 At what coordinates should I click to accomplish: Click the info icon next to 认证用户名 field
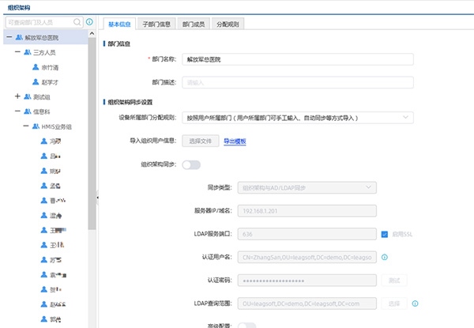[385, 257]
